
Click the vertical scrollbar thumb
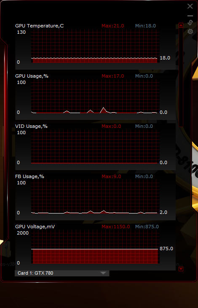pyautogui.click(x=181, y=77)
